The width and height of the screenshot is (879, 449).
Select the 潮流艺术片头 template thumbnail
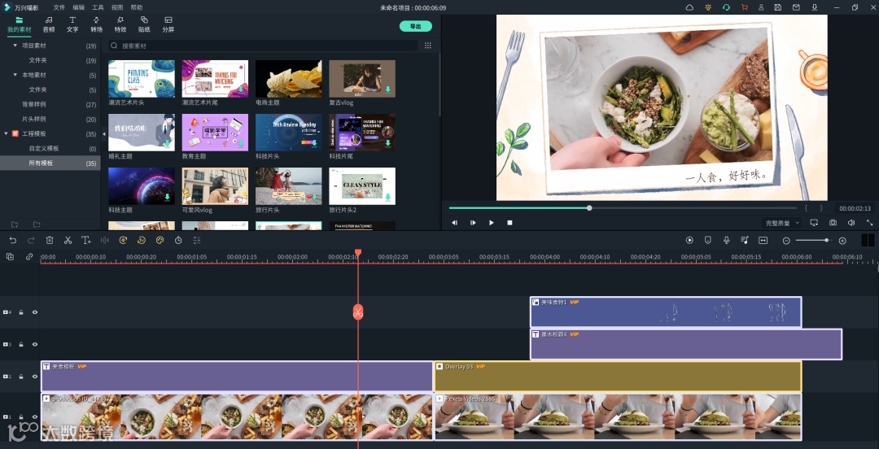[x=142, y=79]
